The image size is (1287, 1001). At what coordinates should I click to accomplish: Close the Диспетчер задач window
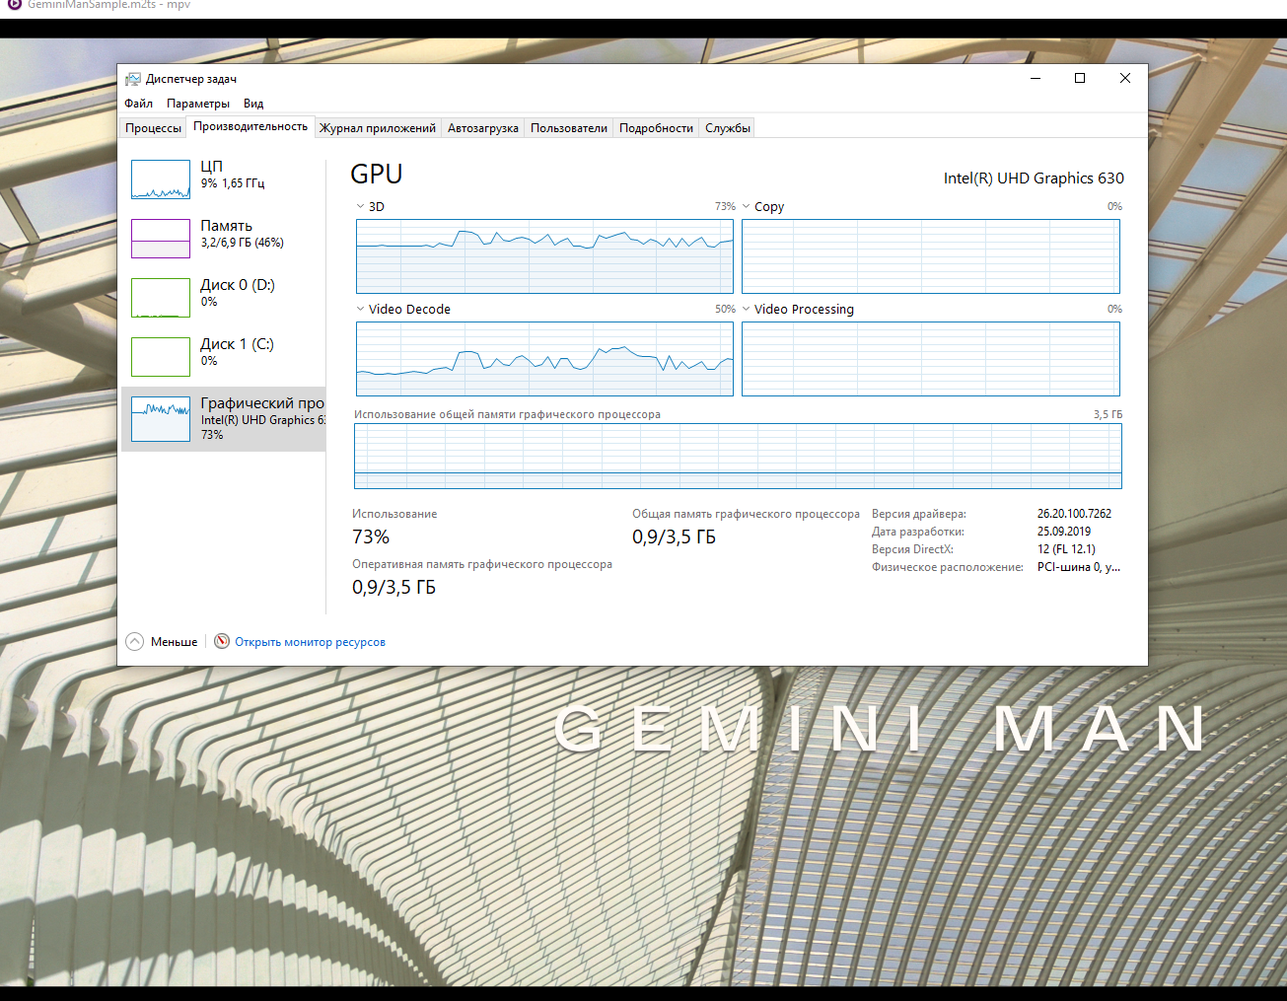coord(1125,79)
